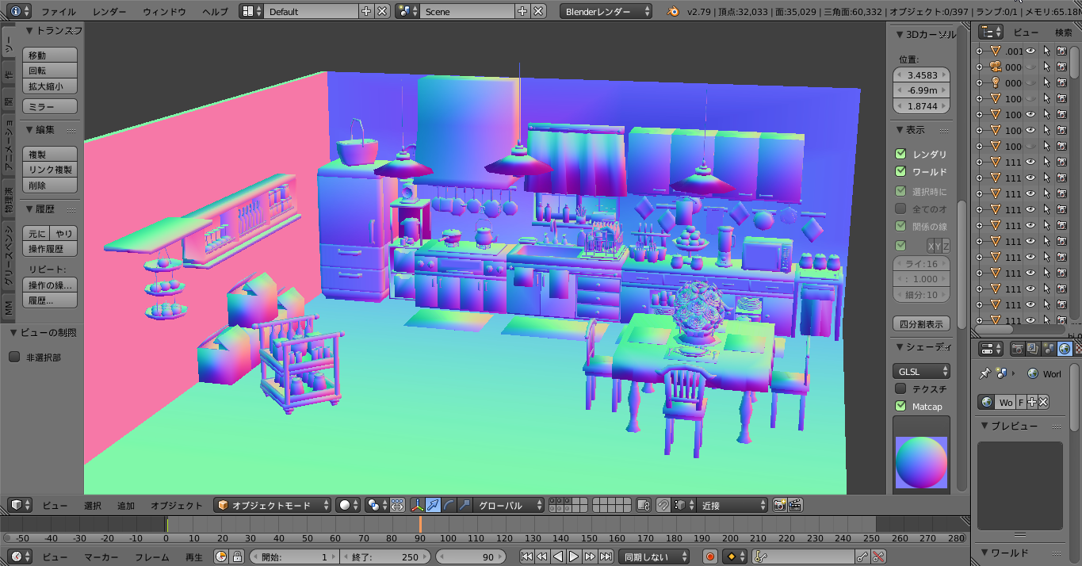Screen dimensions: 1082x566
Task: Toggle use preview range clock icon
Action: [220, 556]
